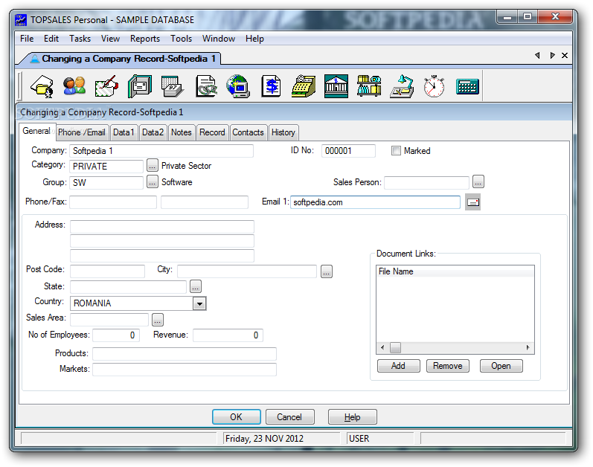Viewport: 593px width, 467px height.
Task: Open the companies folder toolbar icon
Action: 42,86
